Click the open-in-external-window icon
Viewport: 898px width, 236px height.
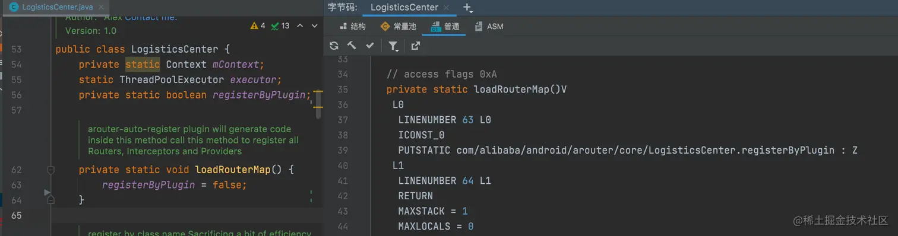tap(415, 46)
